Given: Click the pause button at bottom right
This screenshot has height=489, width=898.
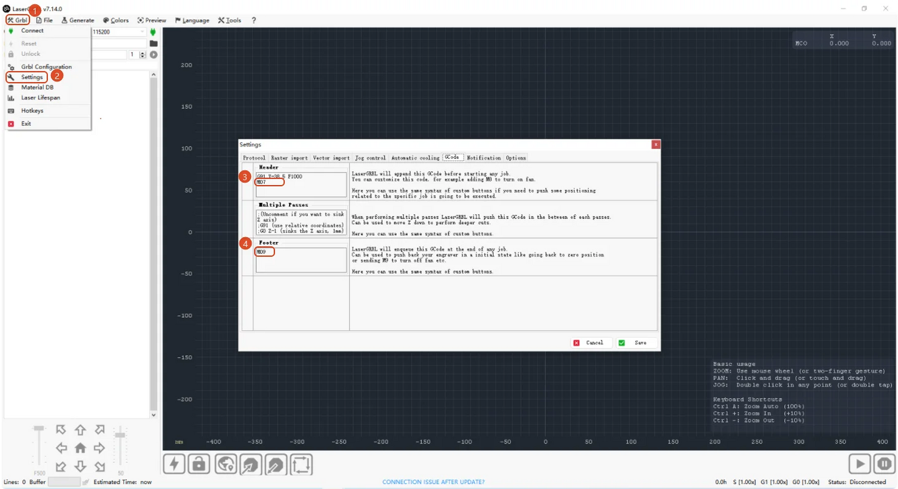Looking at the screenshot, I should pyautogui.click(x=884, y=464).
